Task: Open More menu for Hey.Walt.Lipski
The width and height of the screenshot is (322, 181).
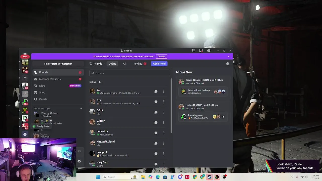Action: (164, 143)
